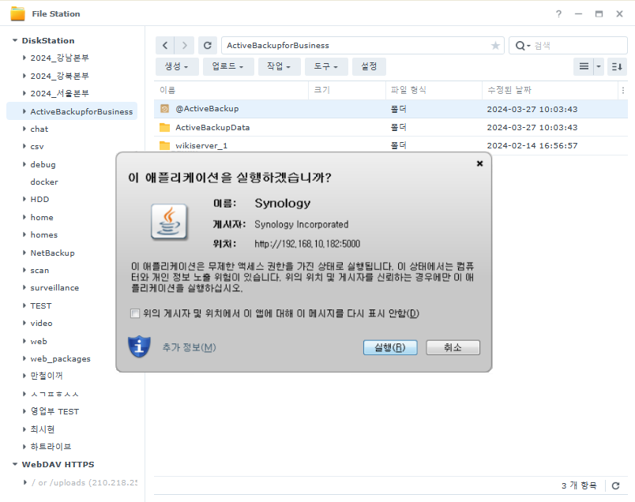Select the 하트라이브 folder in tree

click(x=51, y=447)
